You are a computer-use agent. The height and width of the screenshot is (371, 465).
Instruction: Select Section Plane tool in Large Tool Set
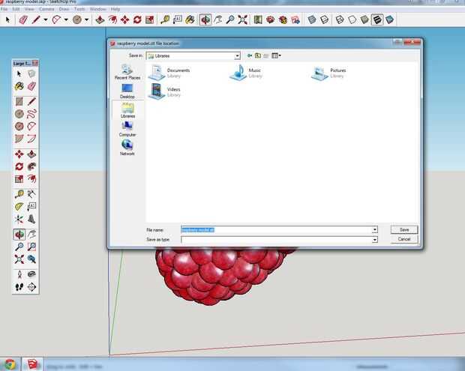[x=31, y=287]
